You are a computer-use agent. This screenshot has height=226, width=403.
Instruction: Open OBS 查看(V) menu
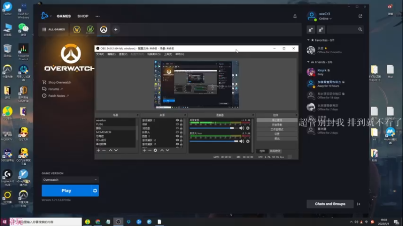(123, 54)
